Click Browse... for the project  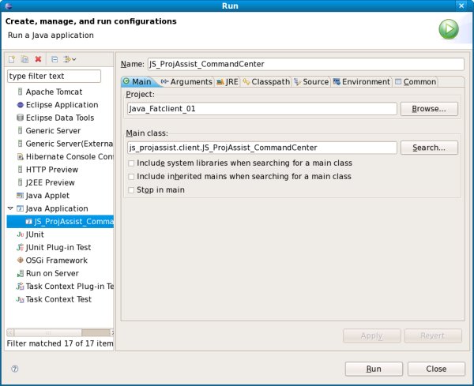tap(429, 109)
